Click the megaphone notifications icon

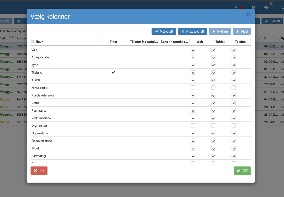[x=266, y=7]
